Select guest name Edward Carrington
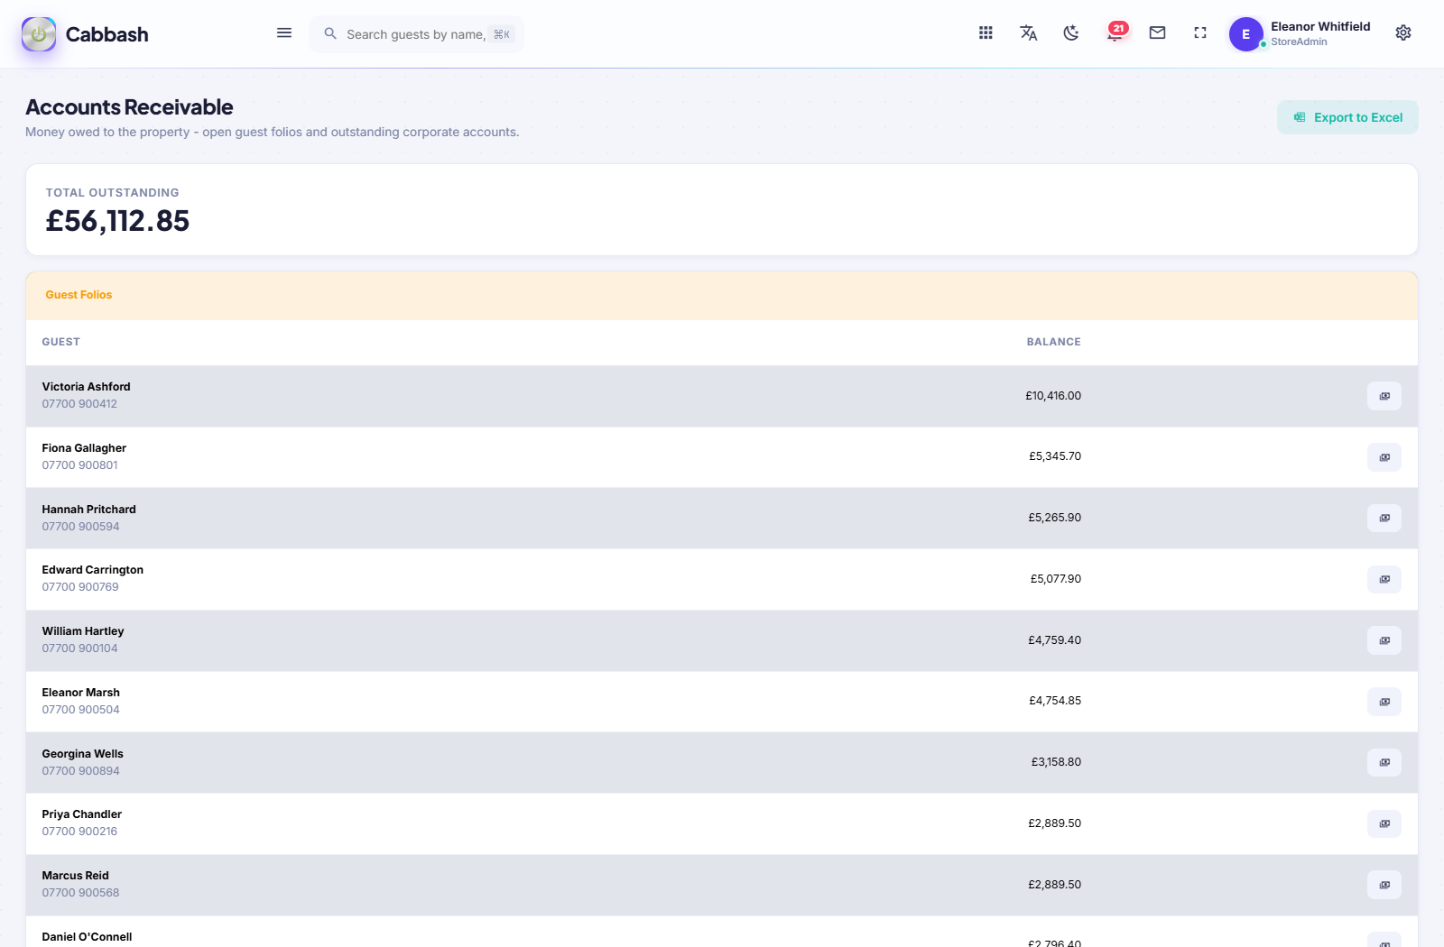1444x947 pixels. [x=92, y=570]
